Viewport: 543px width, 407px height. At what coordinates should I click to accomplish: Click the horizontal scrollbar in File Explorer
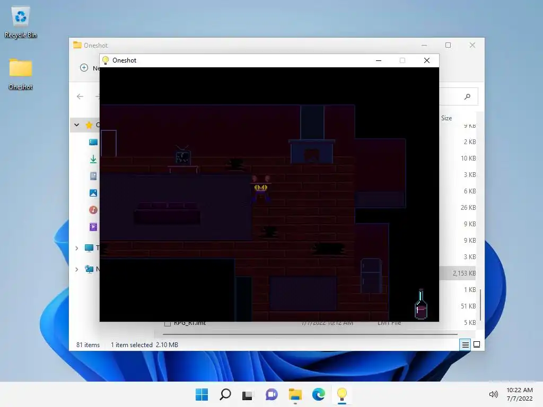[x=310, y=334]
